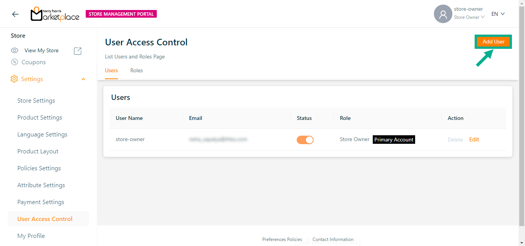
Task: Click the Add User button
Action: (x=493, y=42)
